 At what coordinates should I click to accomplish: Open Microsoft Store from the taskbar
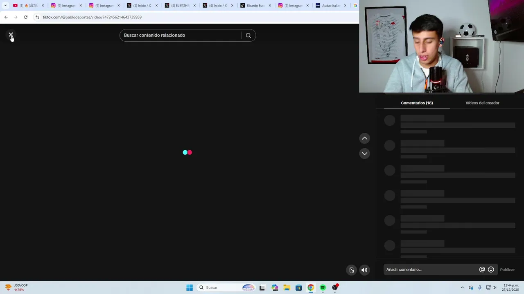pyautogui.click(x=298, y=287)
